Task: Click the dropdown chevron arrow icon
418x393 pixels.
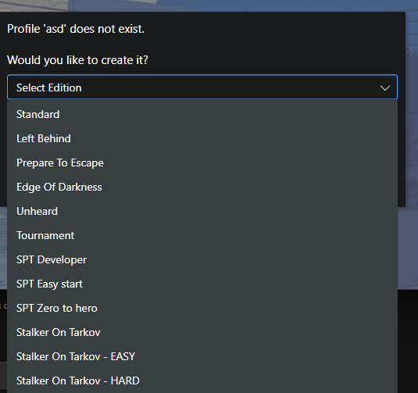Action: (x=385, y=88)
